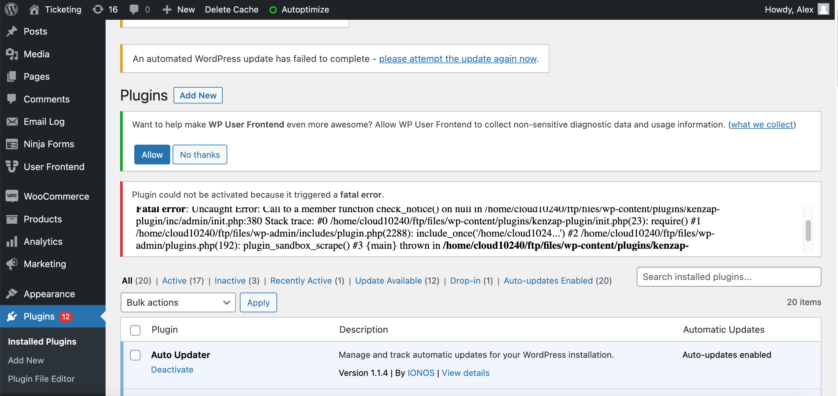
Task: Click the Comments speech bubble sidebar icon
Action: tap(12, 99)
